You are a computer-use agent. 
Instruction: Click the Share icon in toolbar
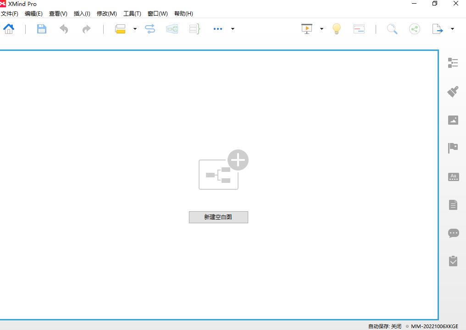click(415, 29)
